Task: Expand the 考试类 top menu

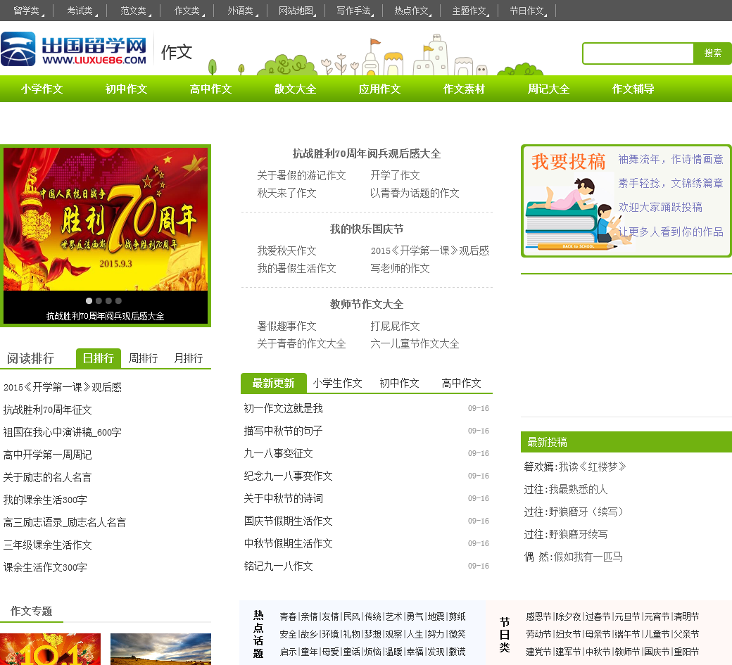Action: click(x=80, y=11)
